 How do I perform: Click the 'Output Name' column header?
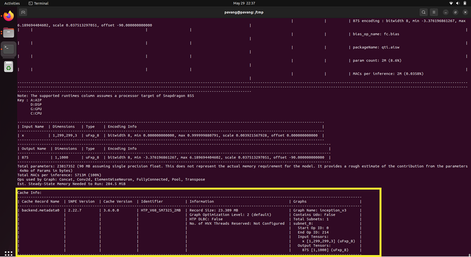pyautogui.click(x=34, y=148)
